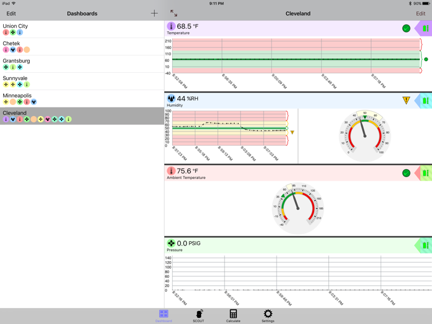
Task: Tap the red thermometer Ambient Temperature icon
Action: (x=171, y=171)
